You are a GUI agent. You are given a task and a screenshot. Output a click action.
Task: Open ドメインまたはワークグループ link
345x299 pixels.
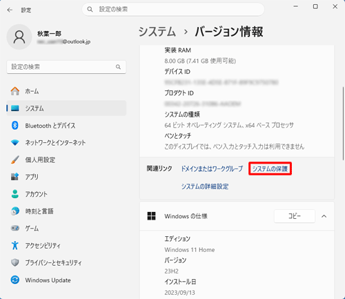coord(212,168)
